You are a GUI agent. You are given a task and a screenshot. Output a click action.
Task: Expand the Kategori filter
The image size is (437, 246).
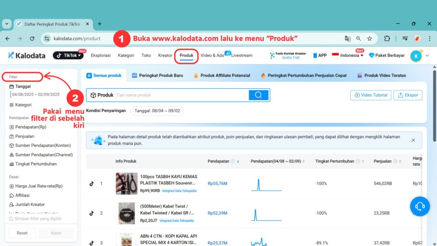pos(20,105)
